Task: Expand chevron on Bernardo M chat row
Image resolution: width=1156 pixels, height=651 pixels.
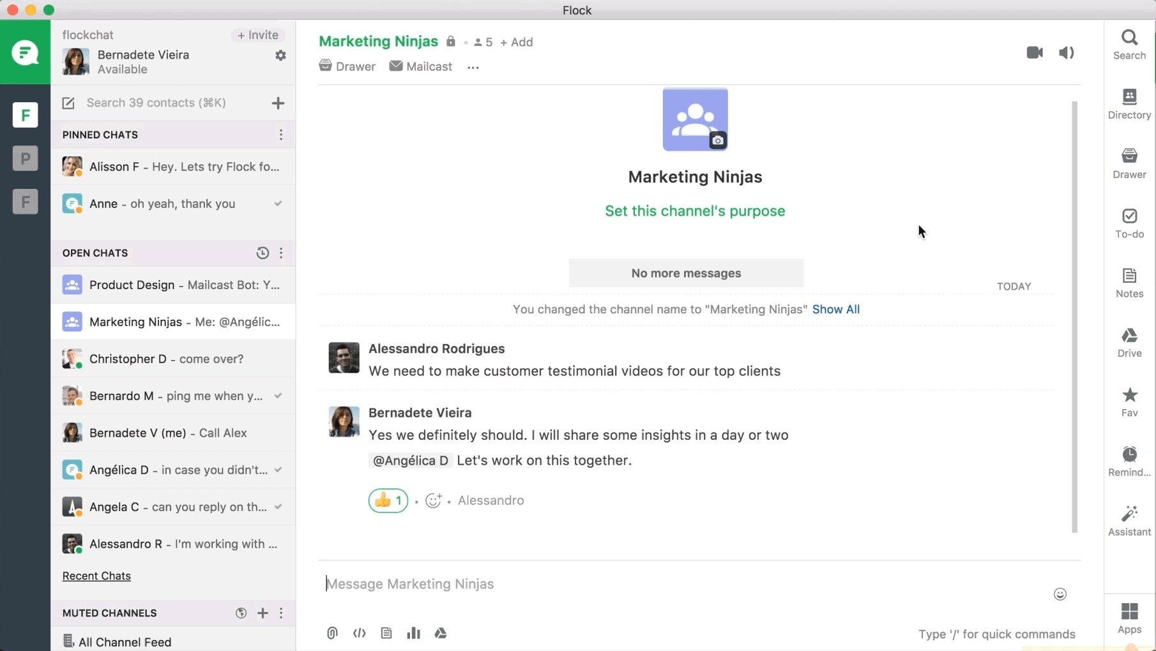Action: 278,396
